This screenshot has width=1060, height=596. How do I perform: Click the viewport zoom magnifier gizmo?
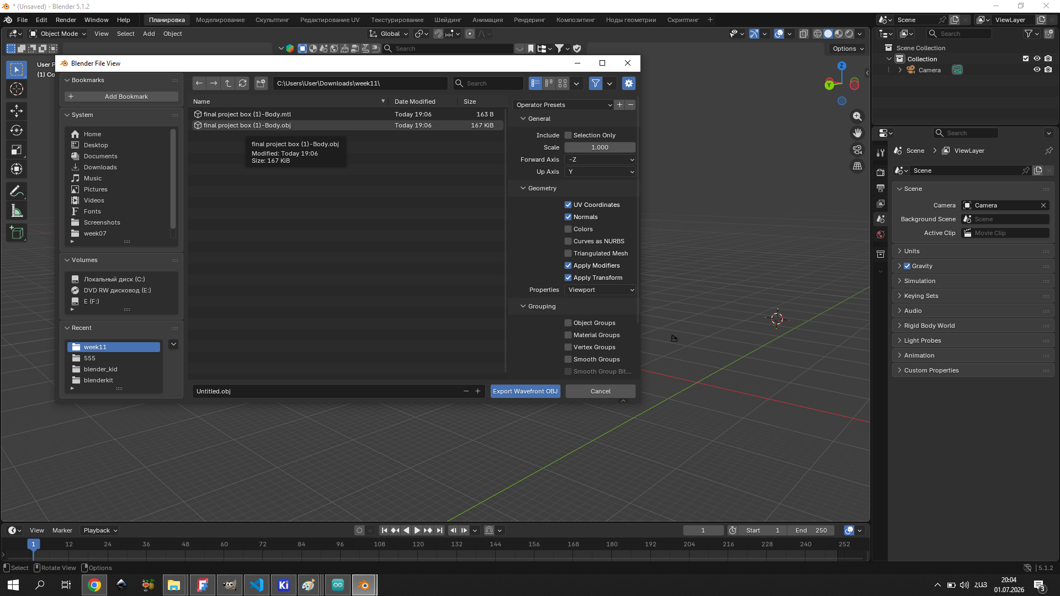point(857,116)
